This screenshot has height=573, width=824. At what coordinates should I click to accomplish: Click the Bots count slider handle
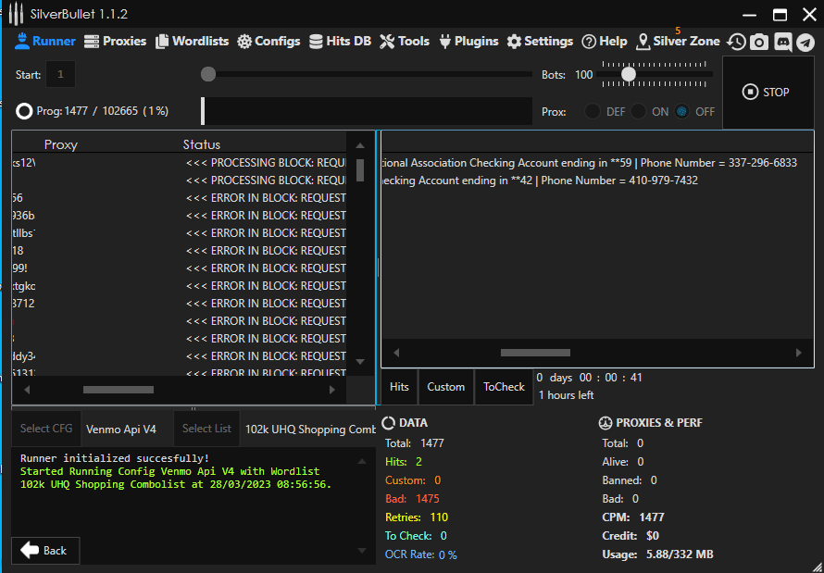[629, 74]
